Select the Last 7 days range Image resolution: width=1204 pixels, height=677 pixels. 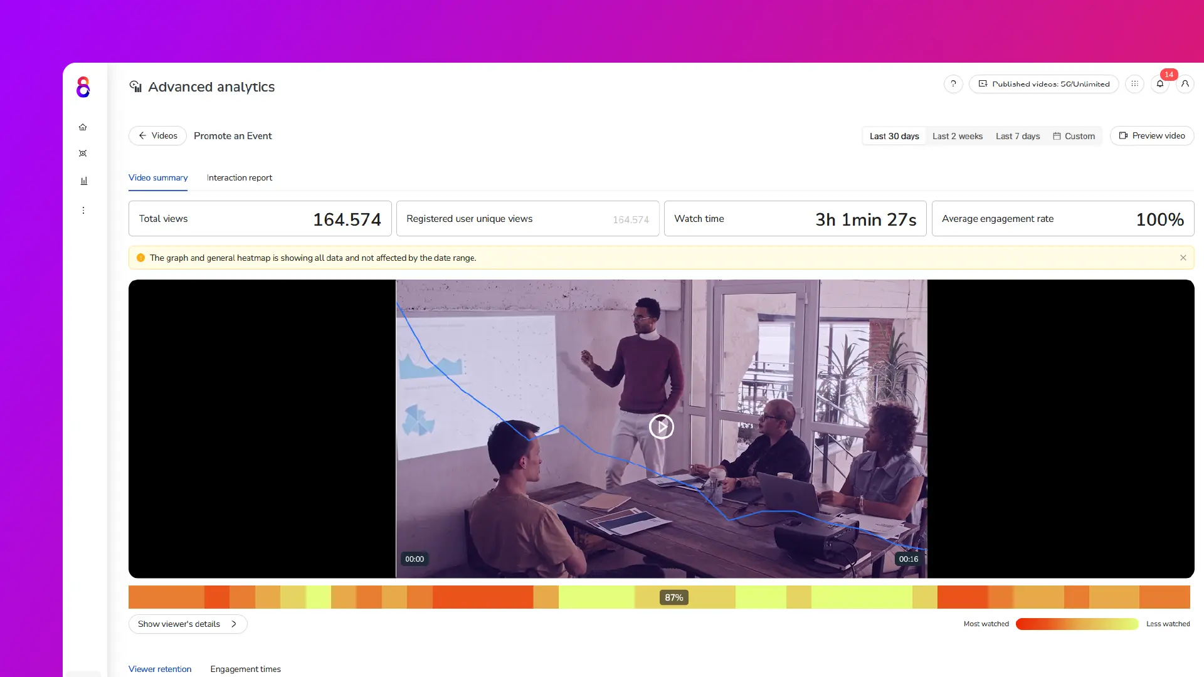tap(1018, 136)
